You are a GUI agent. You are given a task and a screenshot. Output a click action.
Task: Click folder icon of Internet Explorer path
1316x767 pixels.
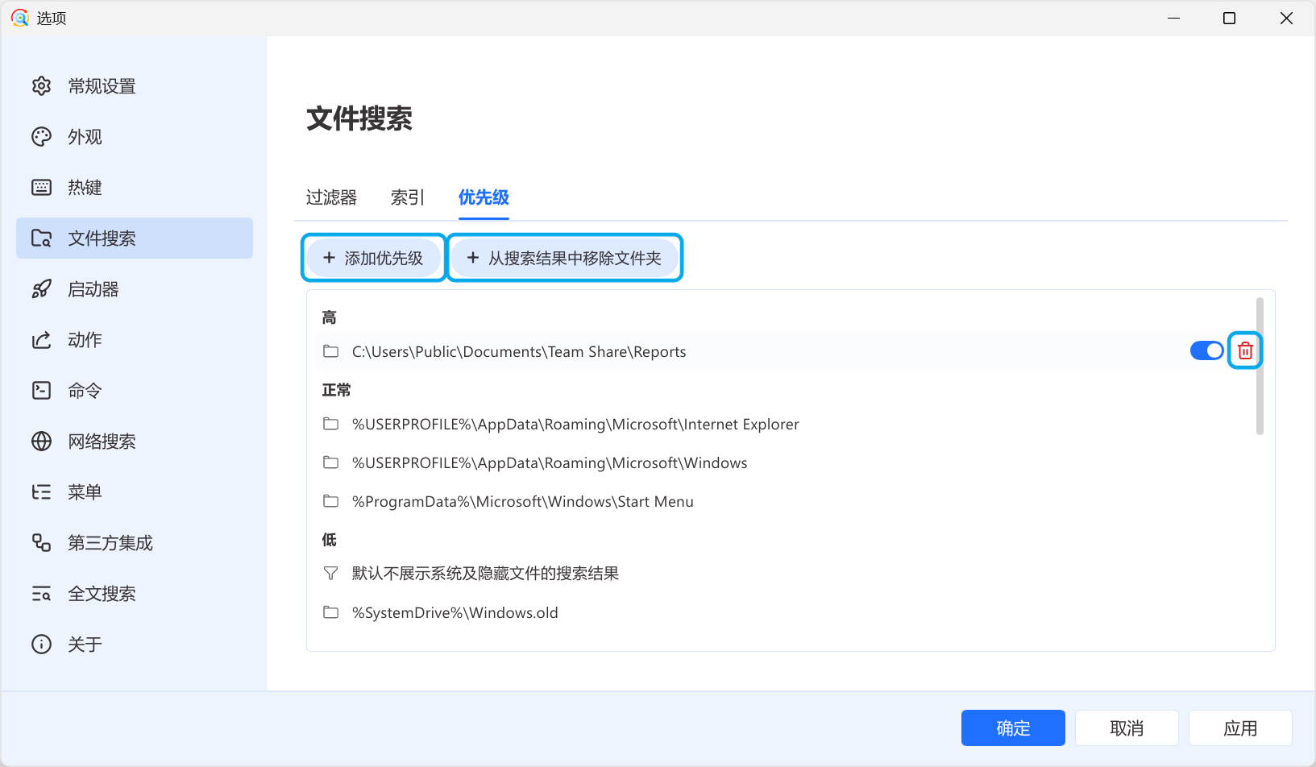coord(330,424)
